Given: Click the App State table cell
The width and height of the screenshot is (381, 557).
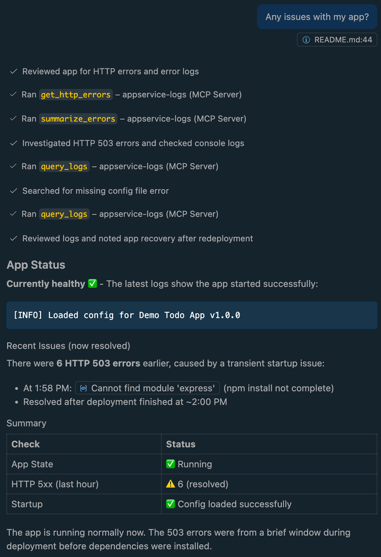Looking at the screenshot, I should (32, 464).
